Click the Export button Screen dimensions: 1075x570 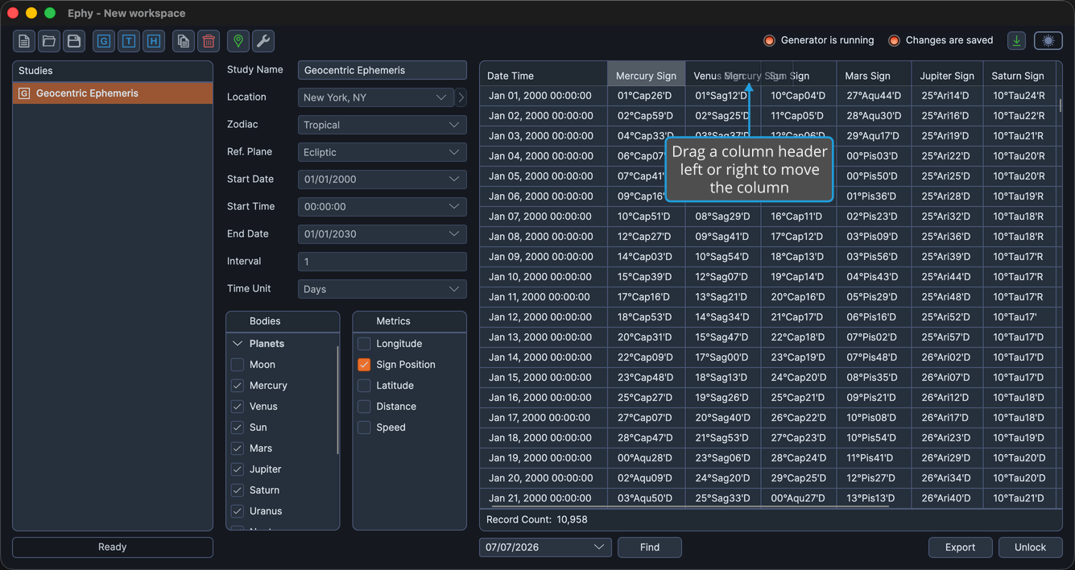[960, 547]
